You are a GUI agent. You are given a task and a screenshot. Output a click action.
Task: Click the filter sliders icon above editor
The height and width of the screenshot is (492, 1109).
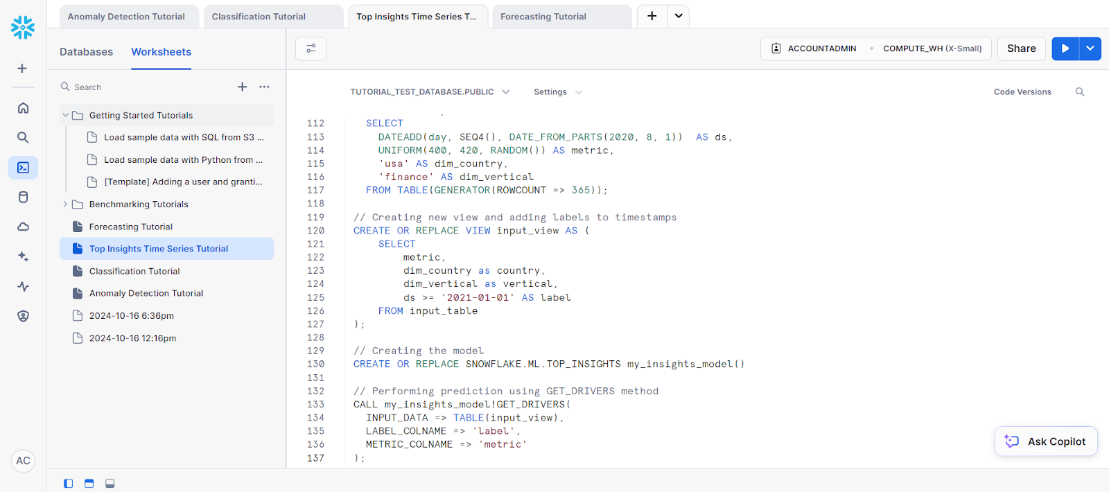point(311,49)
